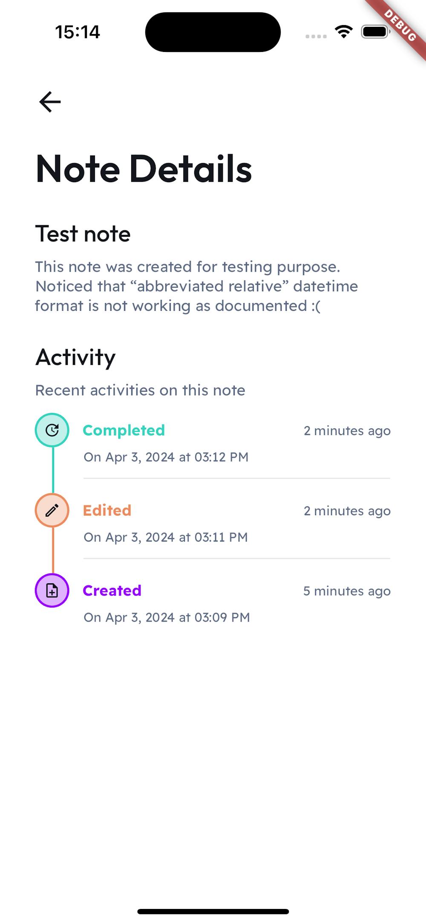The height and width of the screenshot is (923, 426).
Task: Select the Completed activity label
Action: coord(124,430)
